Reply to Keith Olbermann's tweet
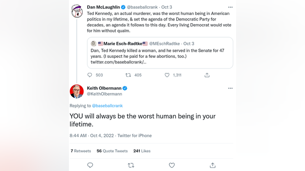The image size is (305, 171). tap(90, 165)
